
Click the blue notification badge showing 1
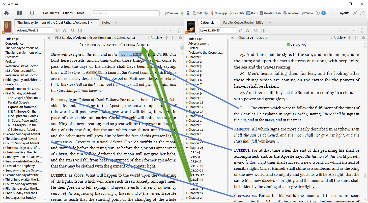(x=324, y=13)
